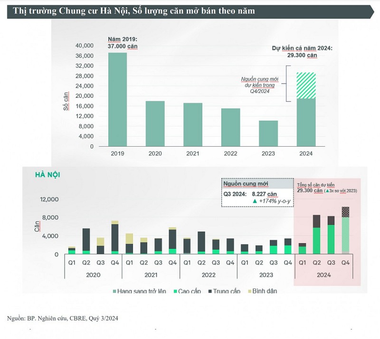Click the Cao cấp legend swatch
This screenshot has width=380, height=339.
pyautogui.click(x=175, y=291)
